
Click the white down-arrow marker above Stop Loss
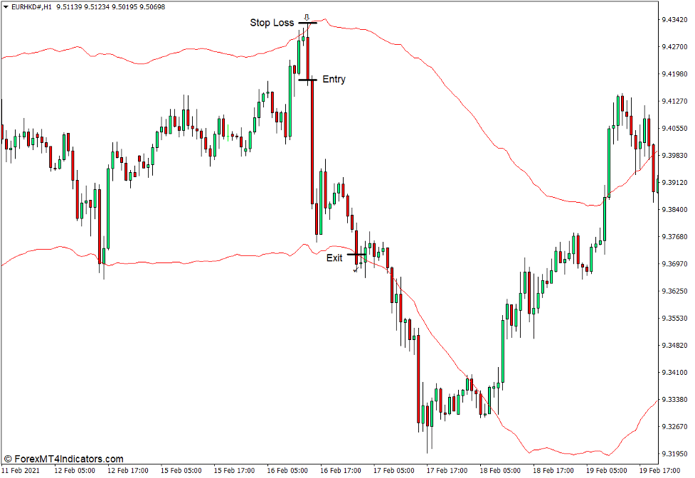pos(307,17)
